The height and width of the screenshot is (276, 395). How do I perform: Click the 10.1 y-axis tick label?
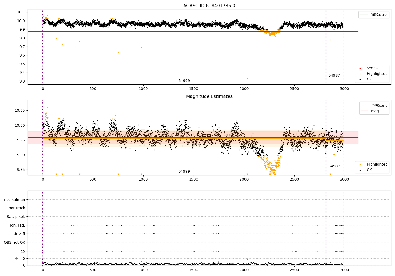(21, 12)
